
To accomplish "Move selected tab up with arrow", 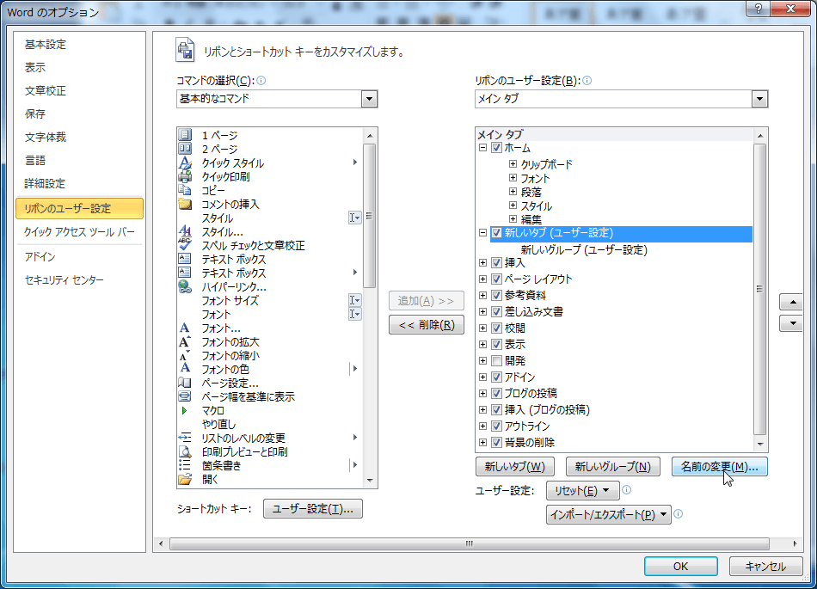I will [x=793, y=302].
